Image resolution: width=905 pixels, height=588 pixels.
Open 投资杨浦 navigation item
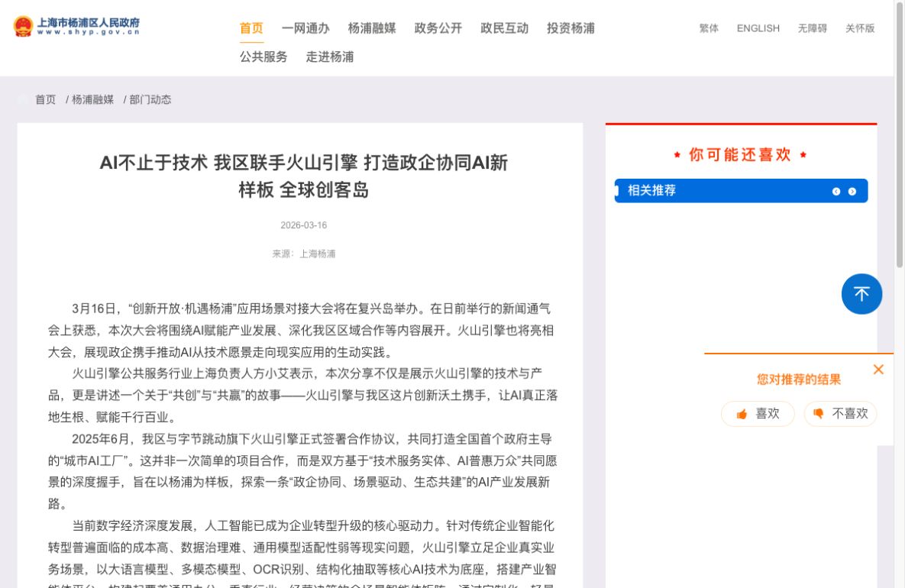click(x=570, y=28)
